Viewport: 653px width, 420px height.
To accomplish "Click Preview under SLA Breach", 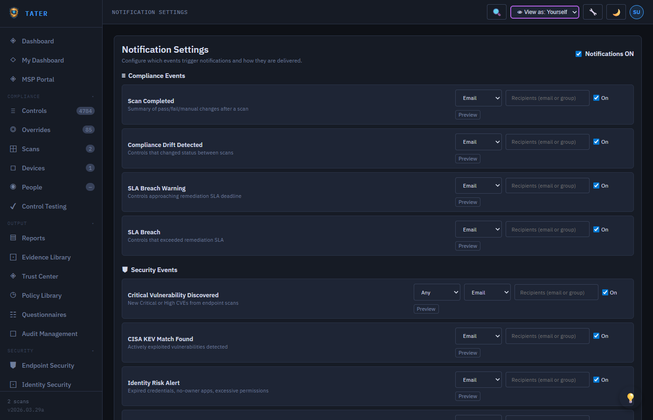I will pyautogui.click(x=468, y=246).
